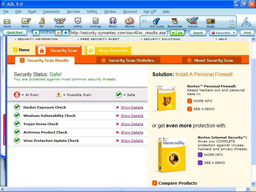This screenshot has height=192, width=256.
Task: Select the Security Scan Results tab
Action: click(x=45, y=60)
